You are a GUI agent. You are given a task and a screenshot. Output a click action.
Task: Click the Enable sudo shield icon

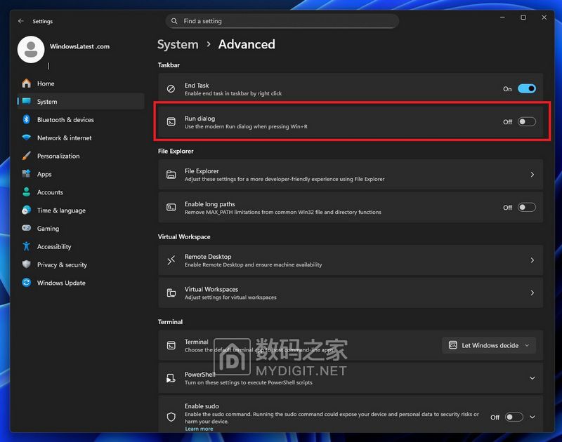(171, 417)
